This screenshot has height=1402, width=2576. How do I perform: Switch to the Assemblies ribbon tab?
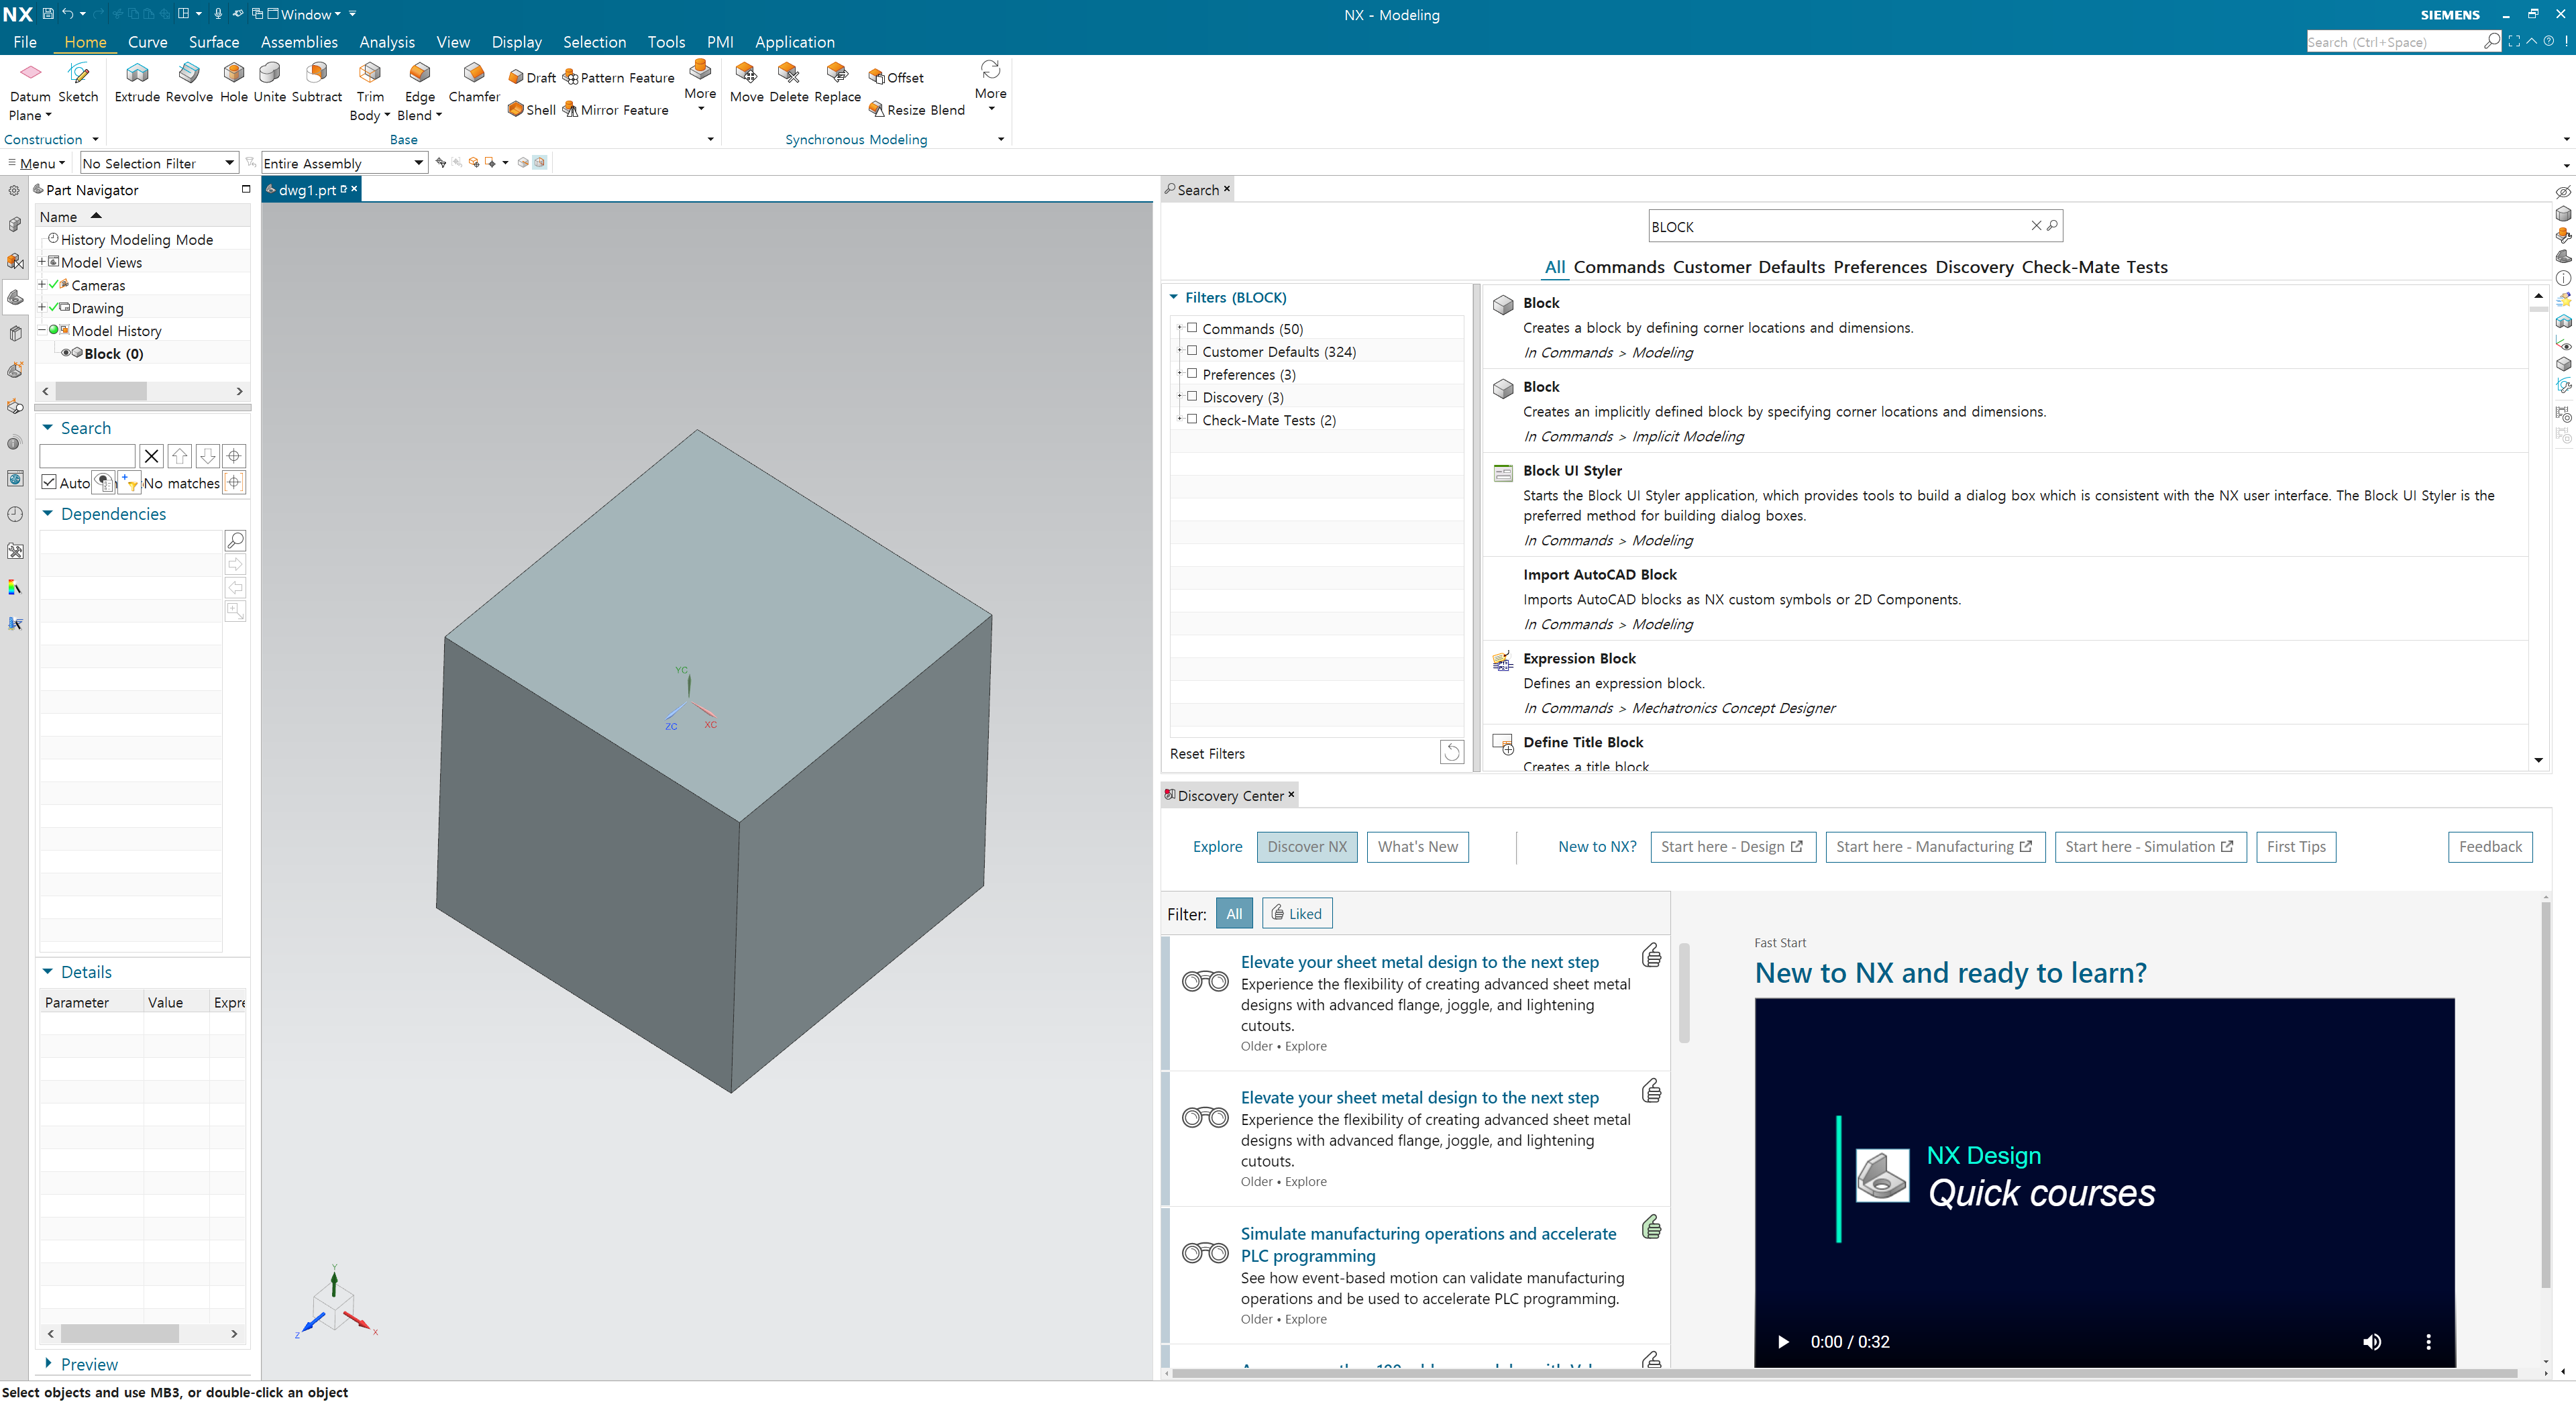pyautogui.click(x=299, y=42)
